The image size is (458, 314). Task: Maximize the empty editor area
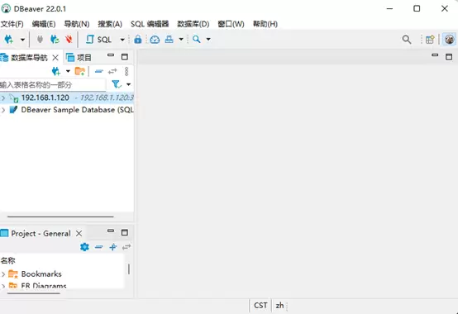[449, 57]
